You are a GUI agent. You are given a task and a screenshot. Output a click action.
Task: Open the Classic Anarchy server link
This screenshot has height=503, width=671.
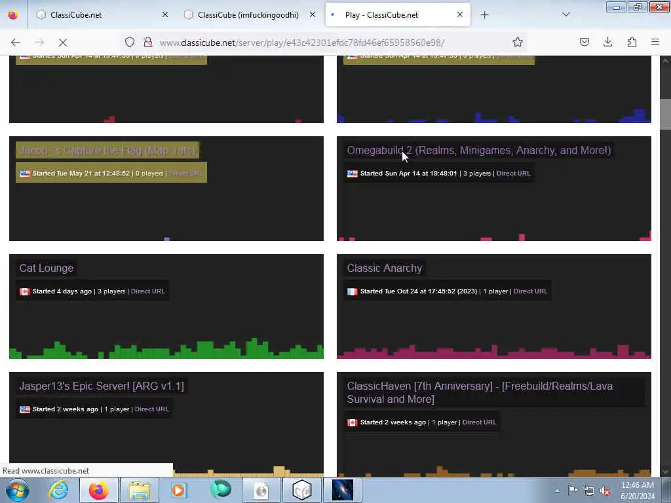click(384, 268)
